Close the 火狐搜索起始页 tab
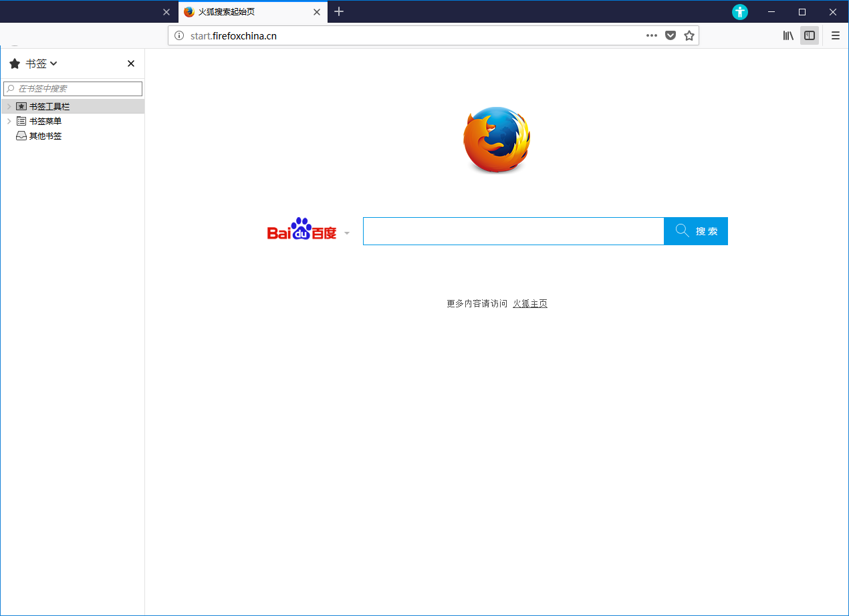 point(317,12)
